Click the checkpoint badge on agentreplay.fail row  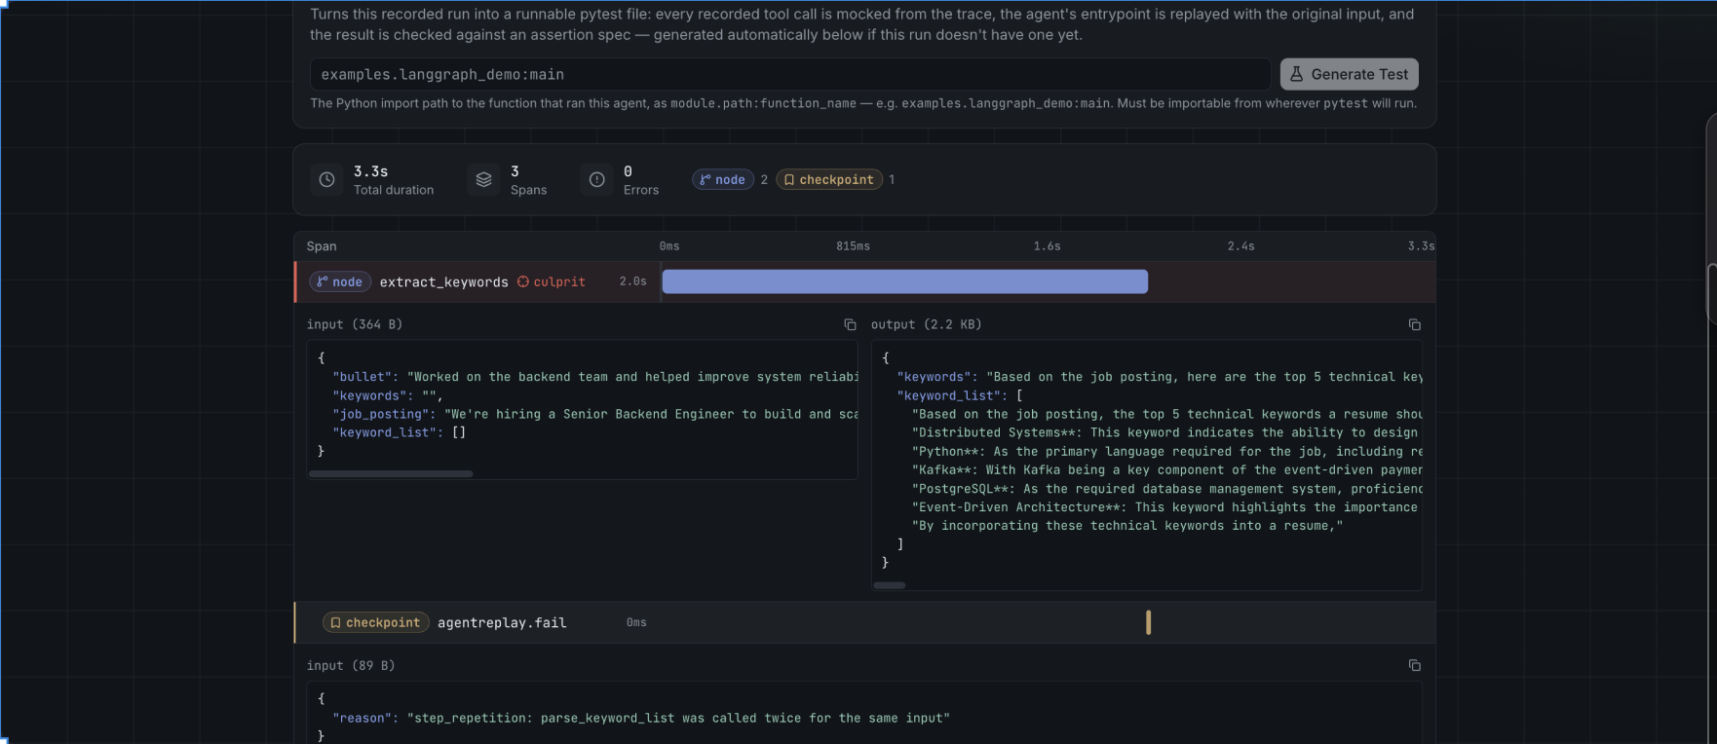(x=375, y=622)
